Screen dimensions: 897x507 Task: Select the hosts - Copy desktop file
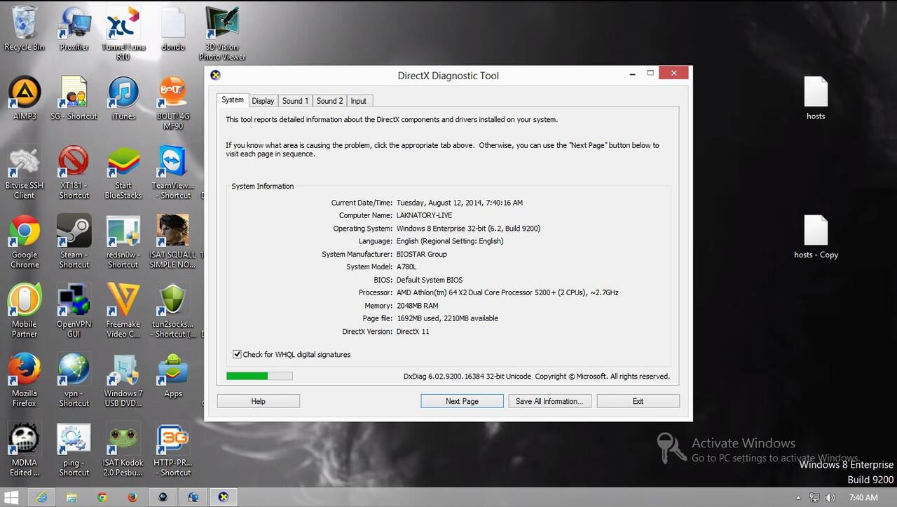[816, 236]
